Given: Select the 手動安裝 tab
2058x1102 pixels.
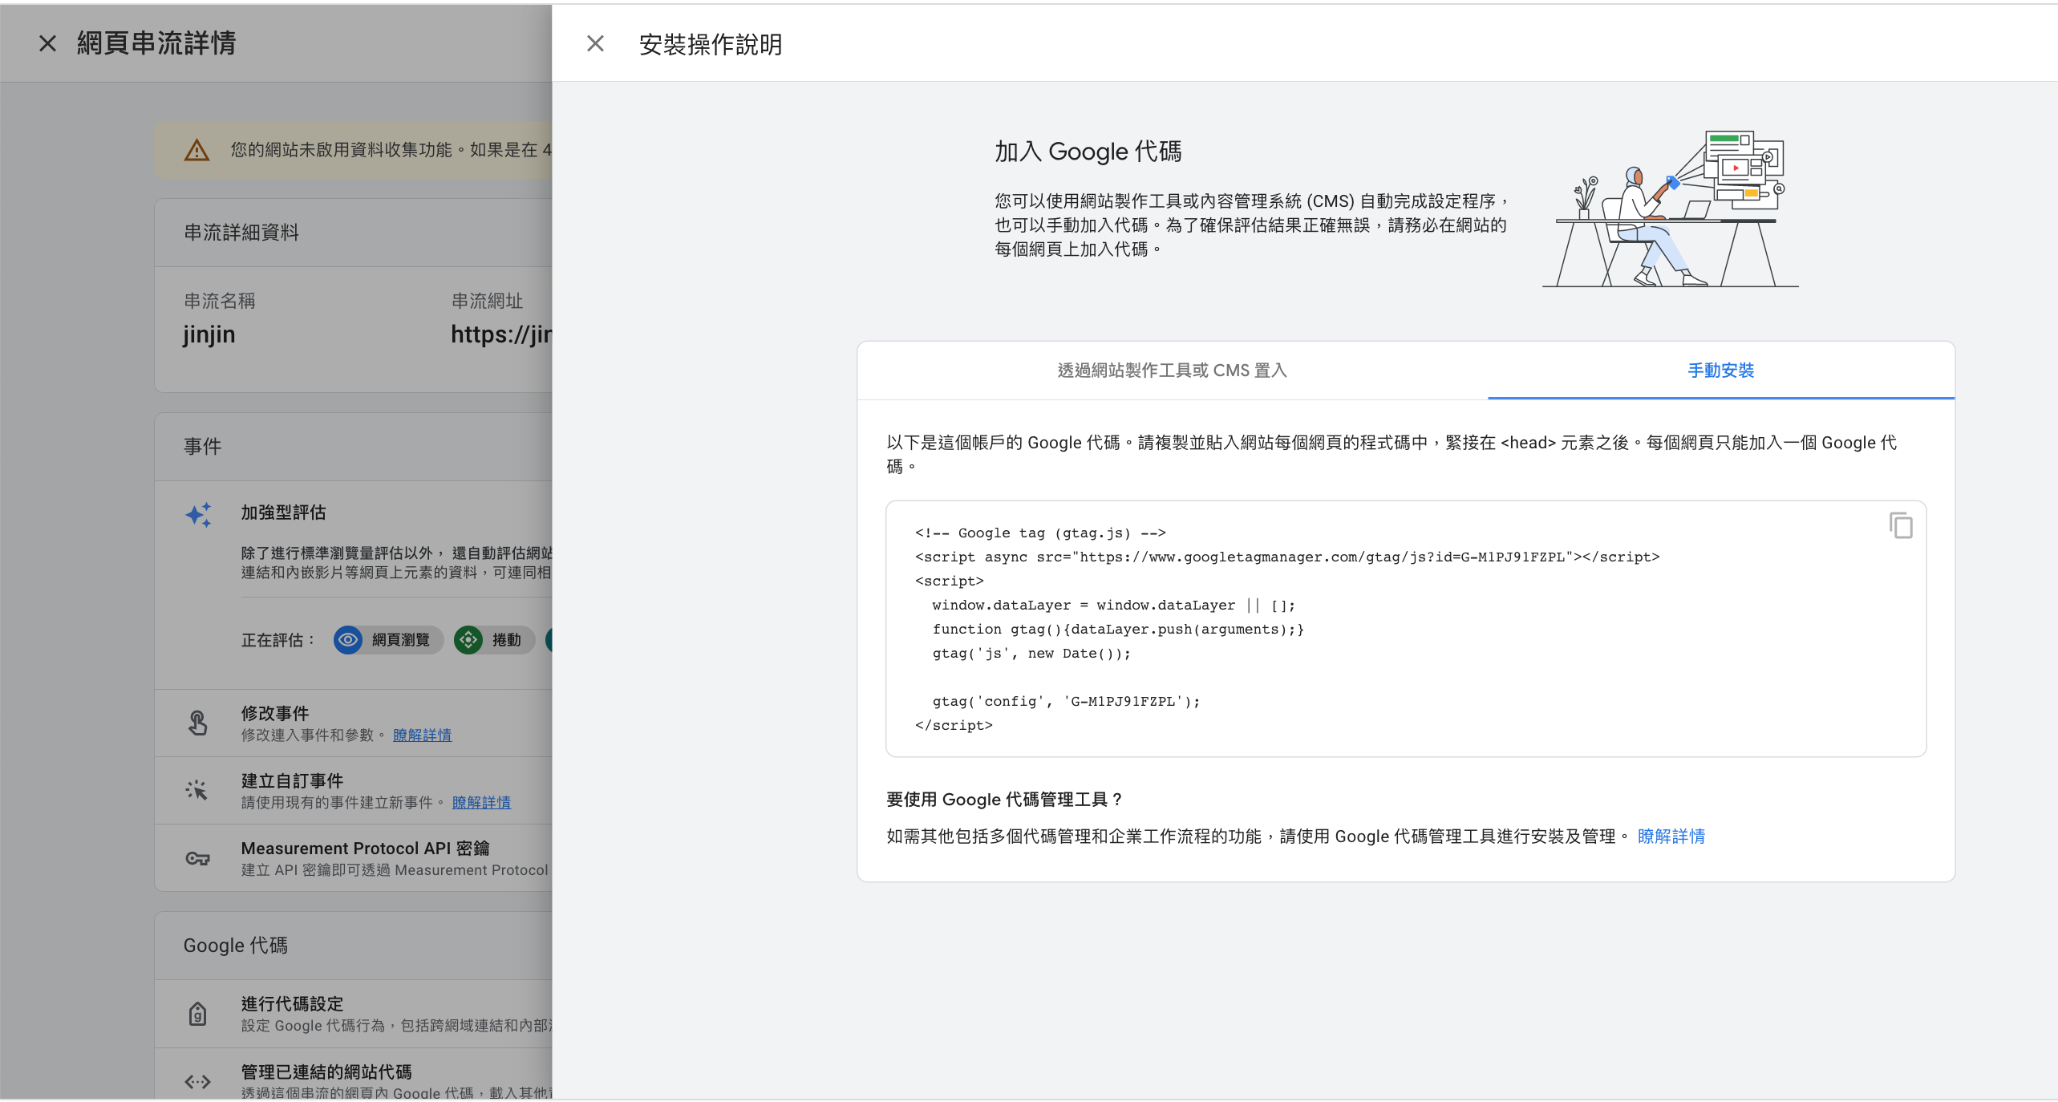Looking at the screenshot, I should [x=1720, y=371].
